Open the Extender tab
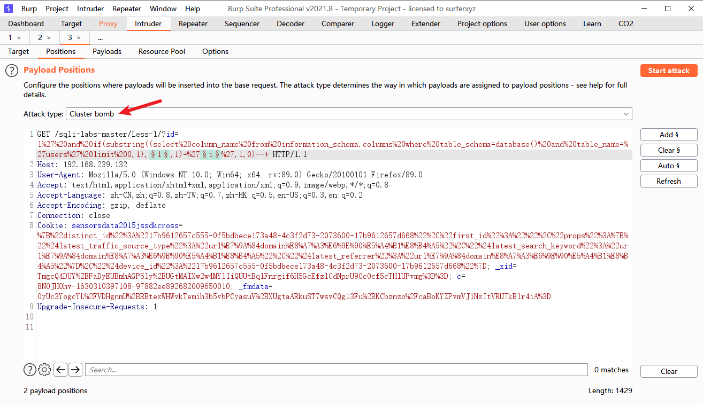Screen dimensions: 703x406 tap(426, 24)
